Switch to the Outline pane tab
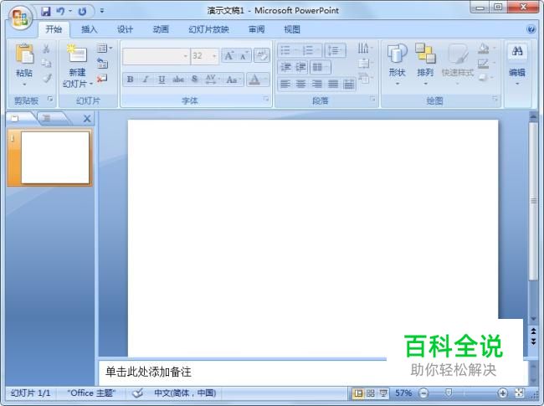 (x=47, y=118)
